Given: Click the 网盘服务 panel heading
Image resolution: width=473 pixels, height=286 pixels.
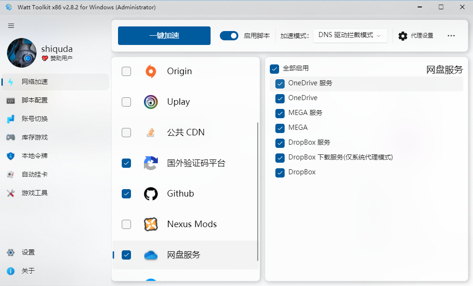Looking at the screenshot, I should click(x=444, y=70).
